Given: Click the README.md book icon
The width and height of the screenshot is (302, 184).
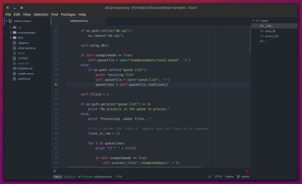Looking at the screenshot, I should click(15, 69).
